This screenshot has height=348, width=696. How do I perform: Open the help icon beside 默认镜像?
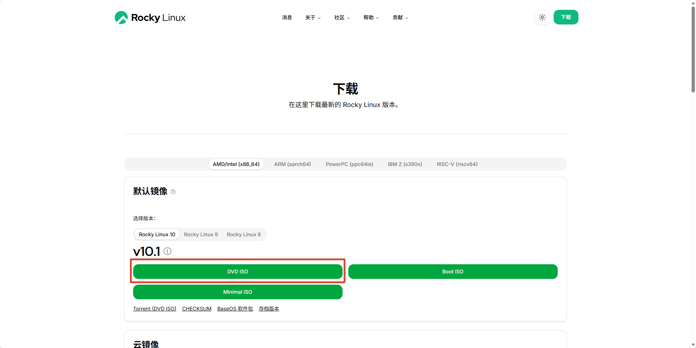tap(173, 192)
